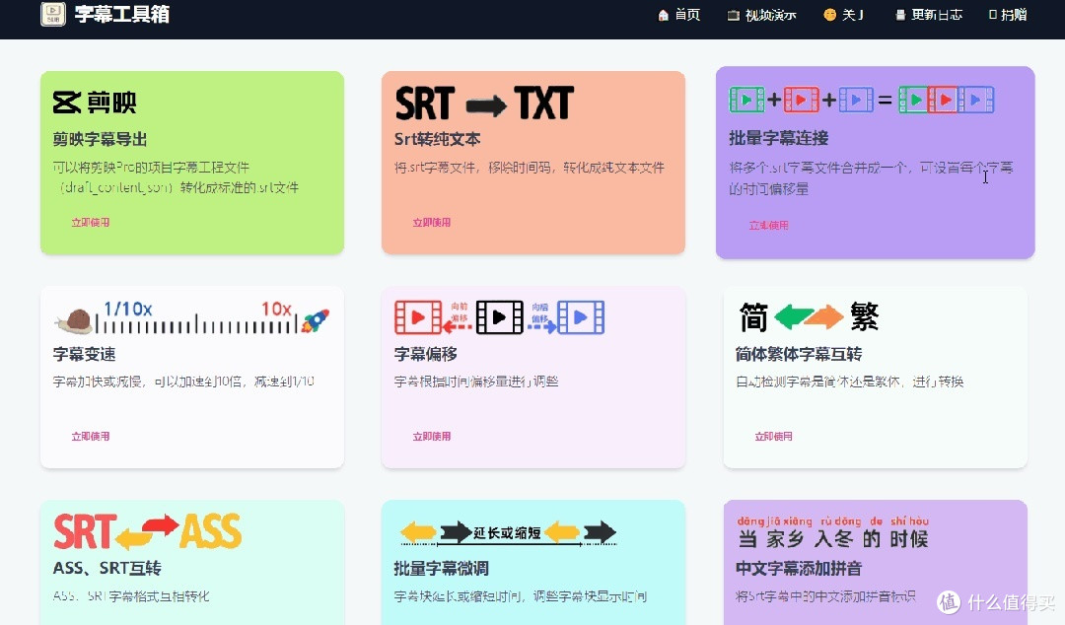Select the 批量字幕微调 card title
Image resolution: width=1065 pixels, height=625 pixels.
click(442, 568)
